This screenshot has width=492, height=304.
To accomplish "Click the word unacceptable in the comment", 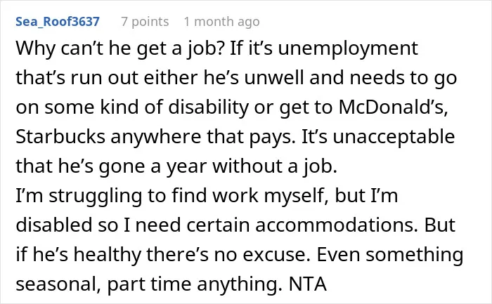I will 394,138.
